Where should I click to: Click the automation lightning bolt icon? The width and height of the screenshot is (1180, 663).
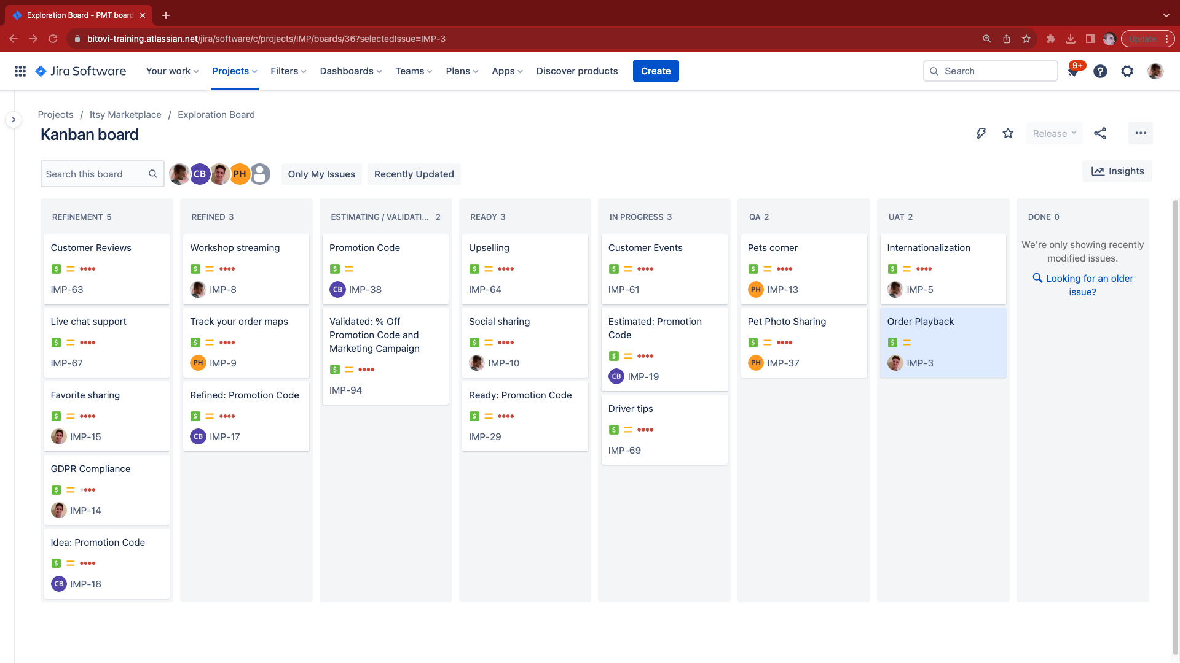(981, 133)
